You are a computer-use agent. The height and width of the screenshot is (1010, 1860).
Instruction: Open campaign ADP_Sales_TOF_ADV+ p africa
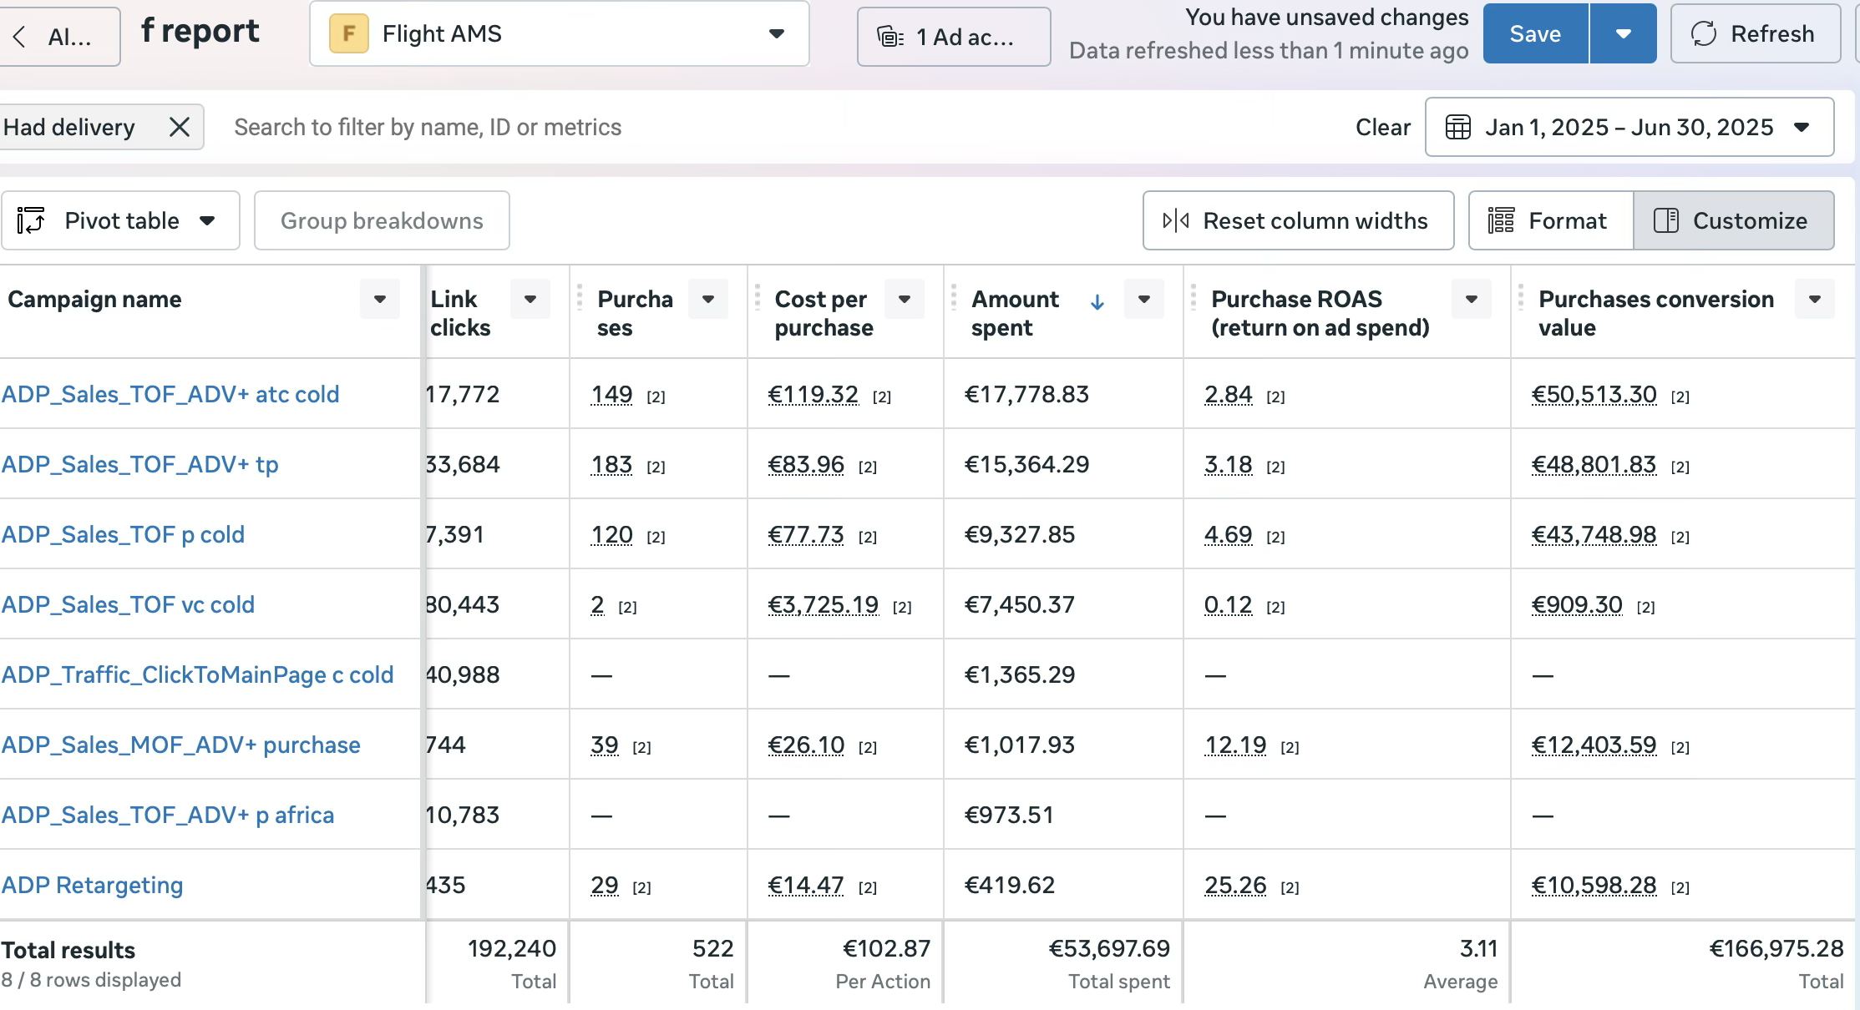coord(168,815)
